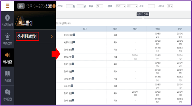Open 참여공간 chat icon in sidebar
This screenshot has width=192, height=106.
point(7,92)
